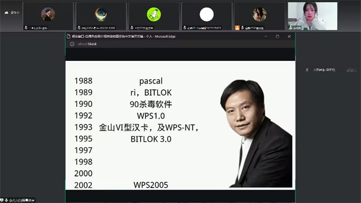The height and width of the screenshot is (203, 361).
Task: Click mic icon on the red-flowers avatar tile
Action: 26,28
